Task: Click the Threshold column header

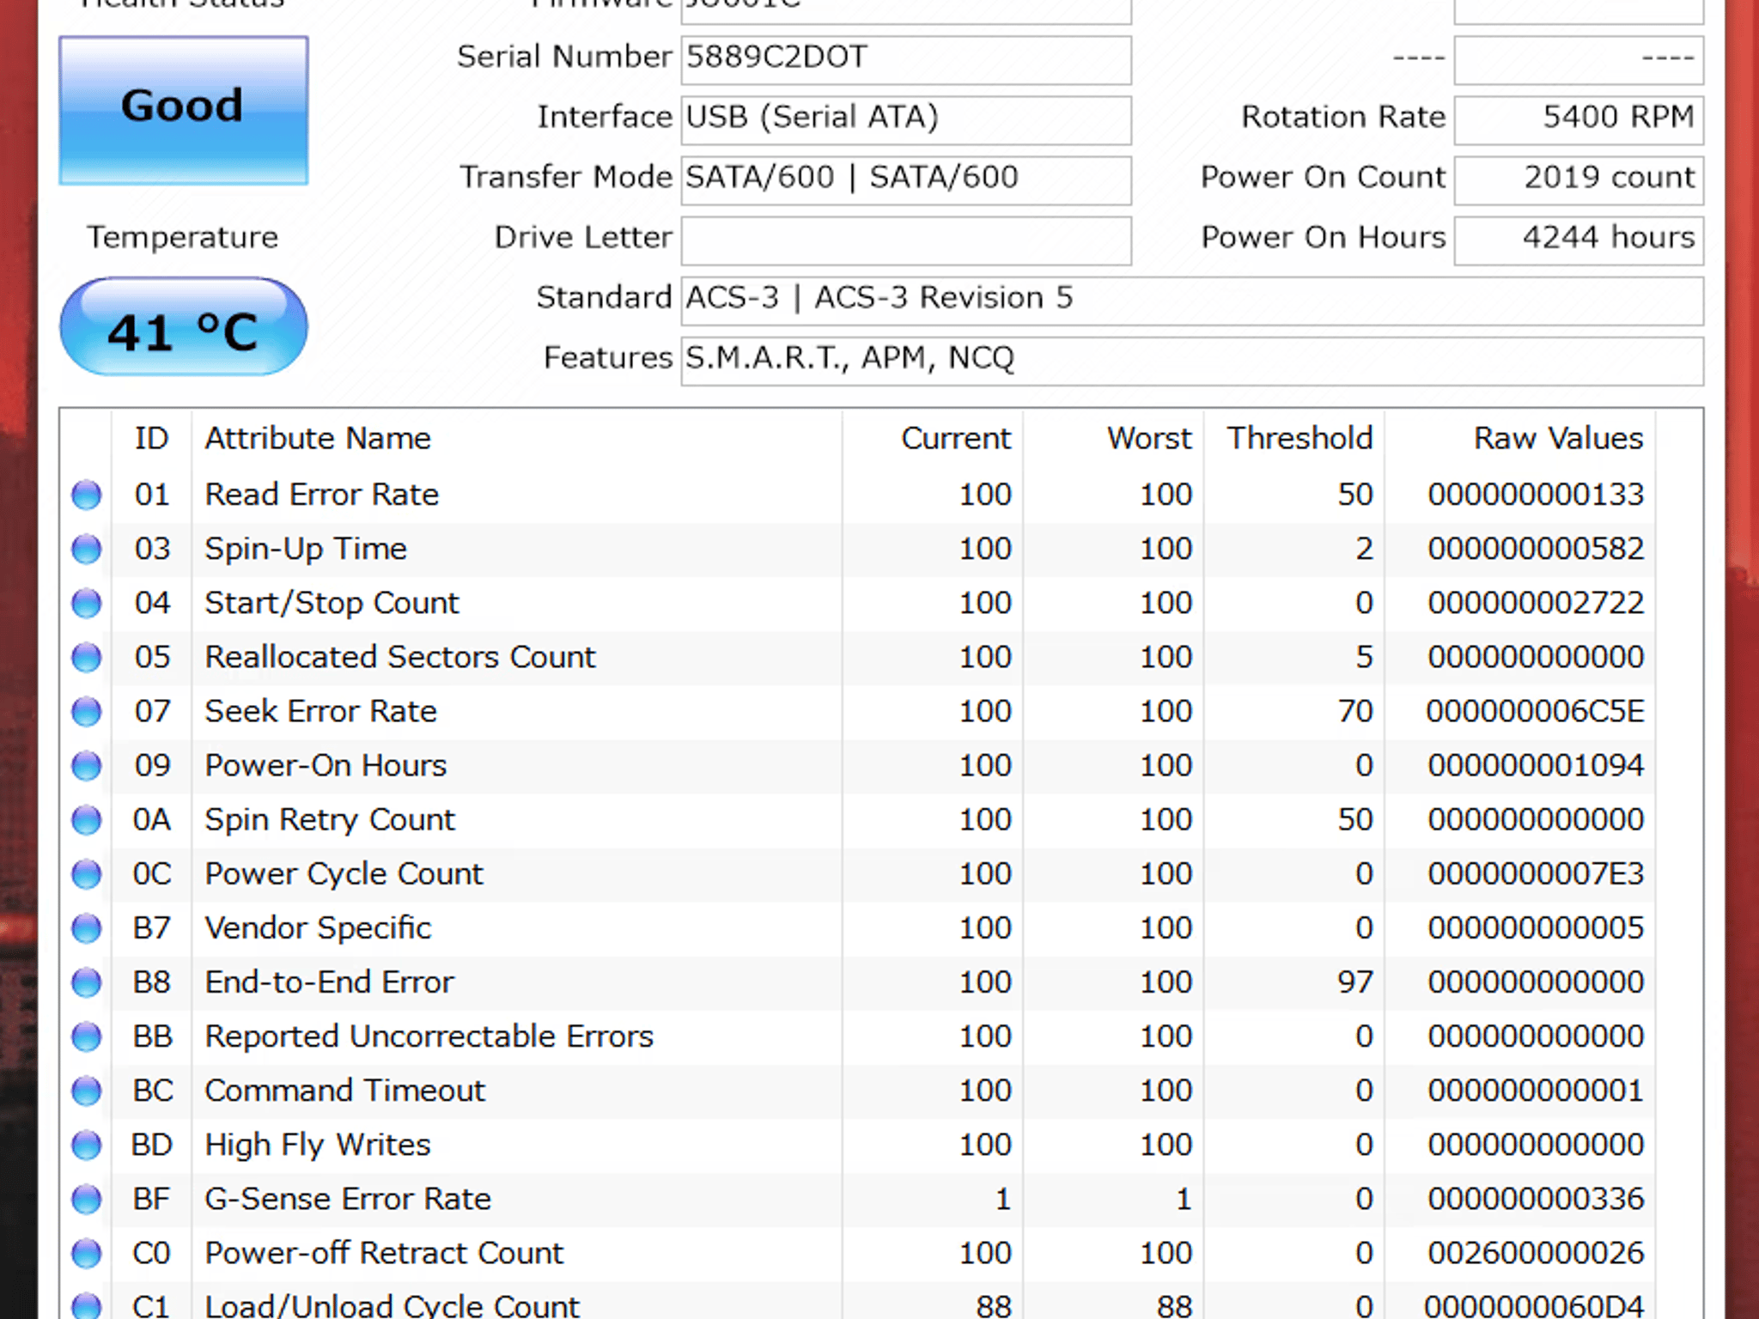Action: coord(1299,439)
